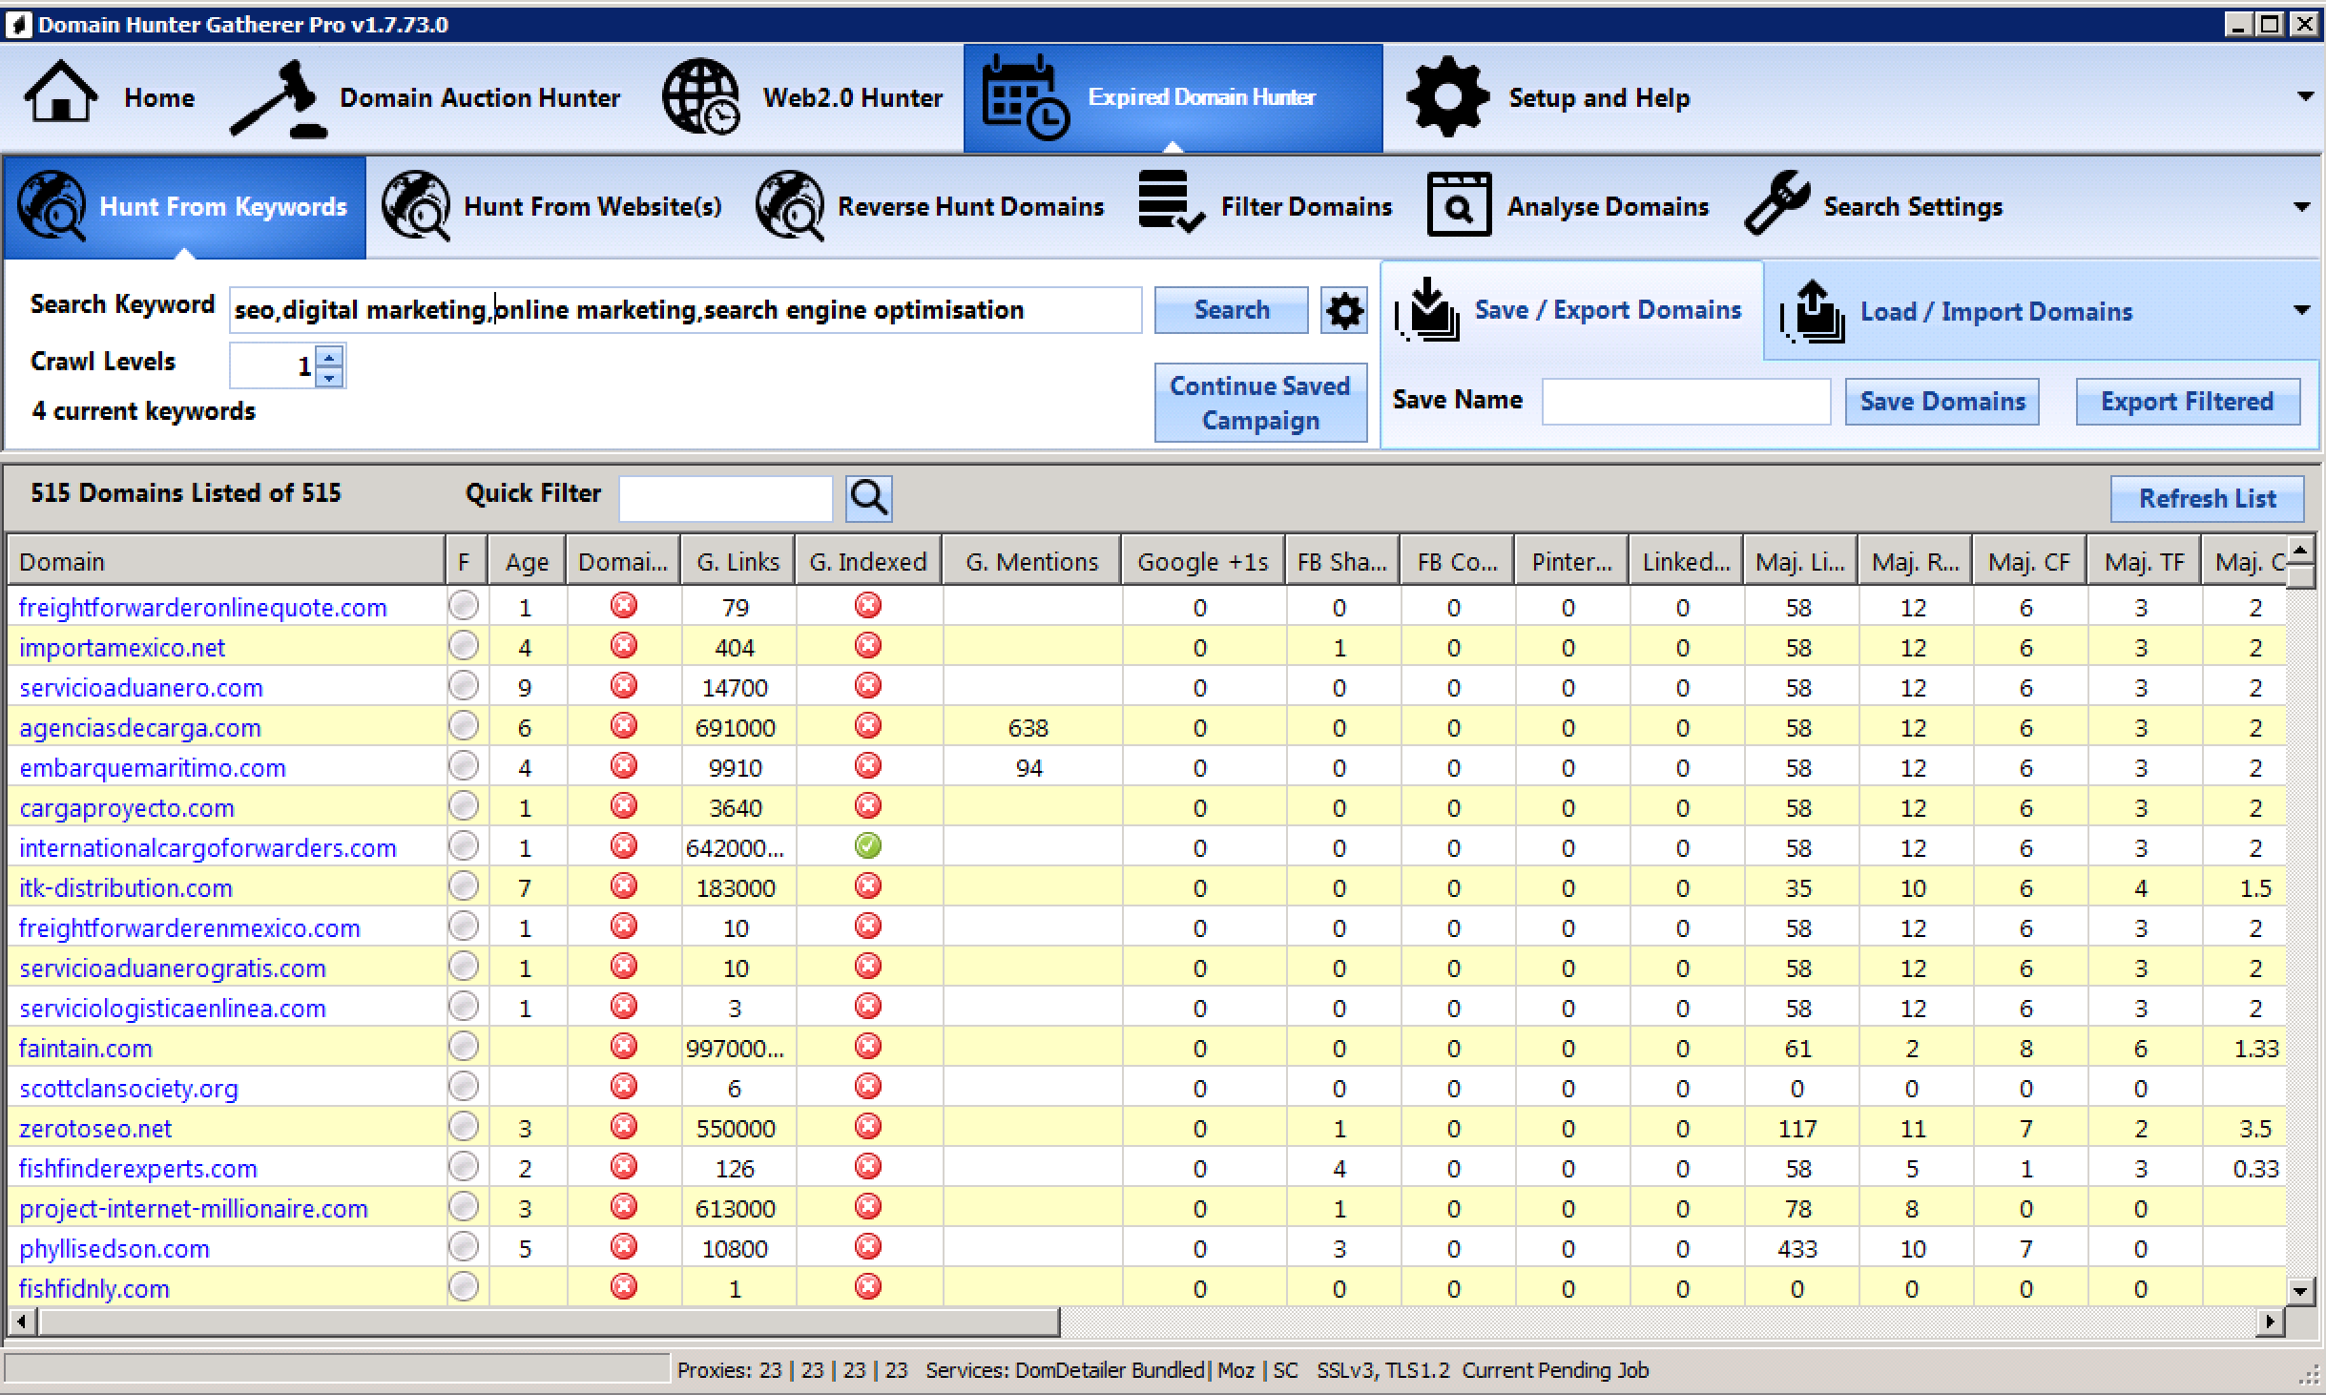Increase Crawl Levels with up arrow
The image size is (2326, 1395).
pos(329,357)
